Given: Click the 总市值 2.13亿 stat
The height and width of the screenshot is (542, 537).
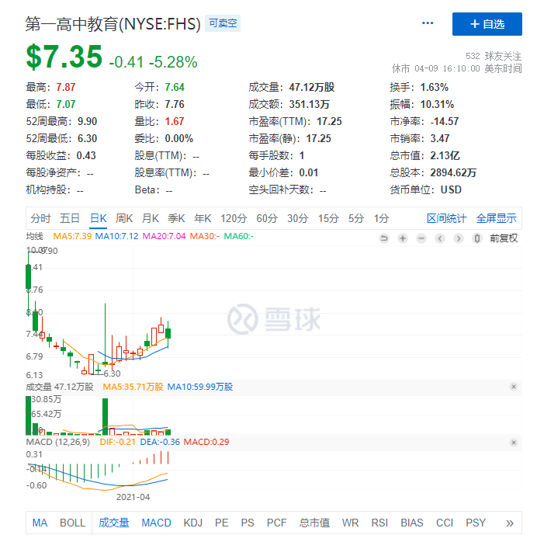Looking at the screenshot, I should (424, 155).
